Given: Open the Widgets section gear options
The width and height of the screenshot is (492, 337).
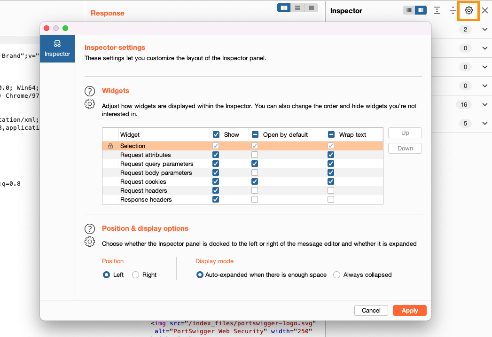Looking at the screenshot, I should pyautogui.click(x=90, y=104).
